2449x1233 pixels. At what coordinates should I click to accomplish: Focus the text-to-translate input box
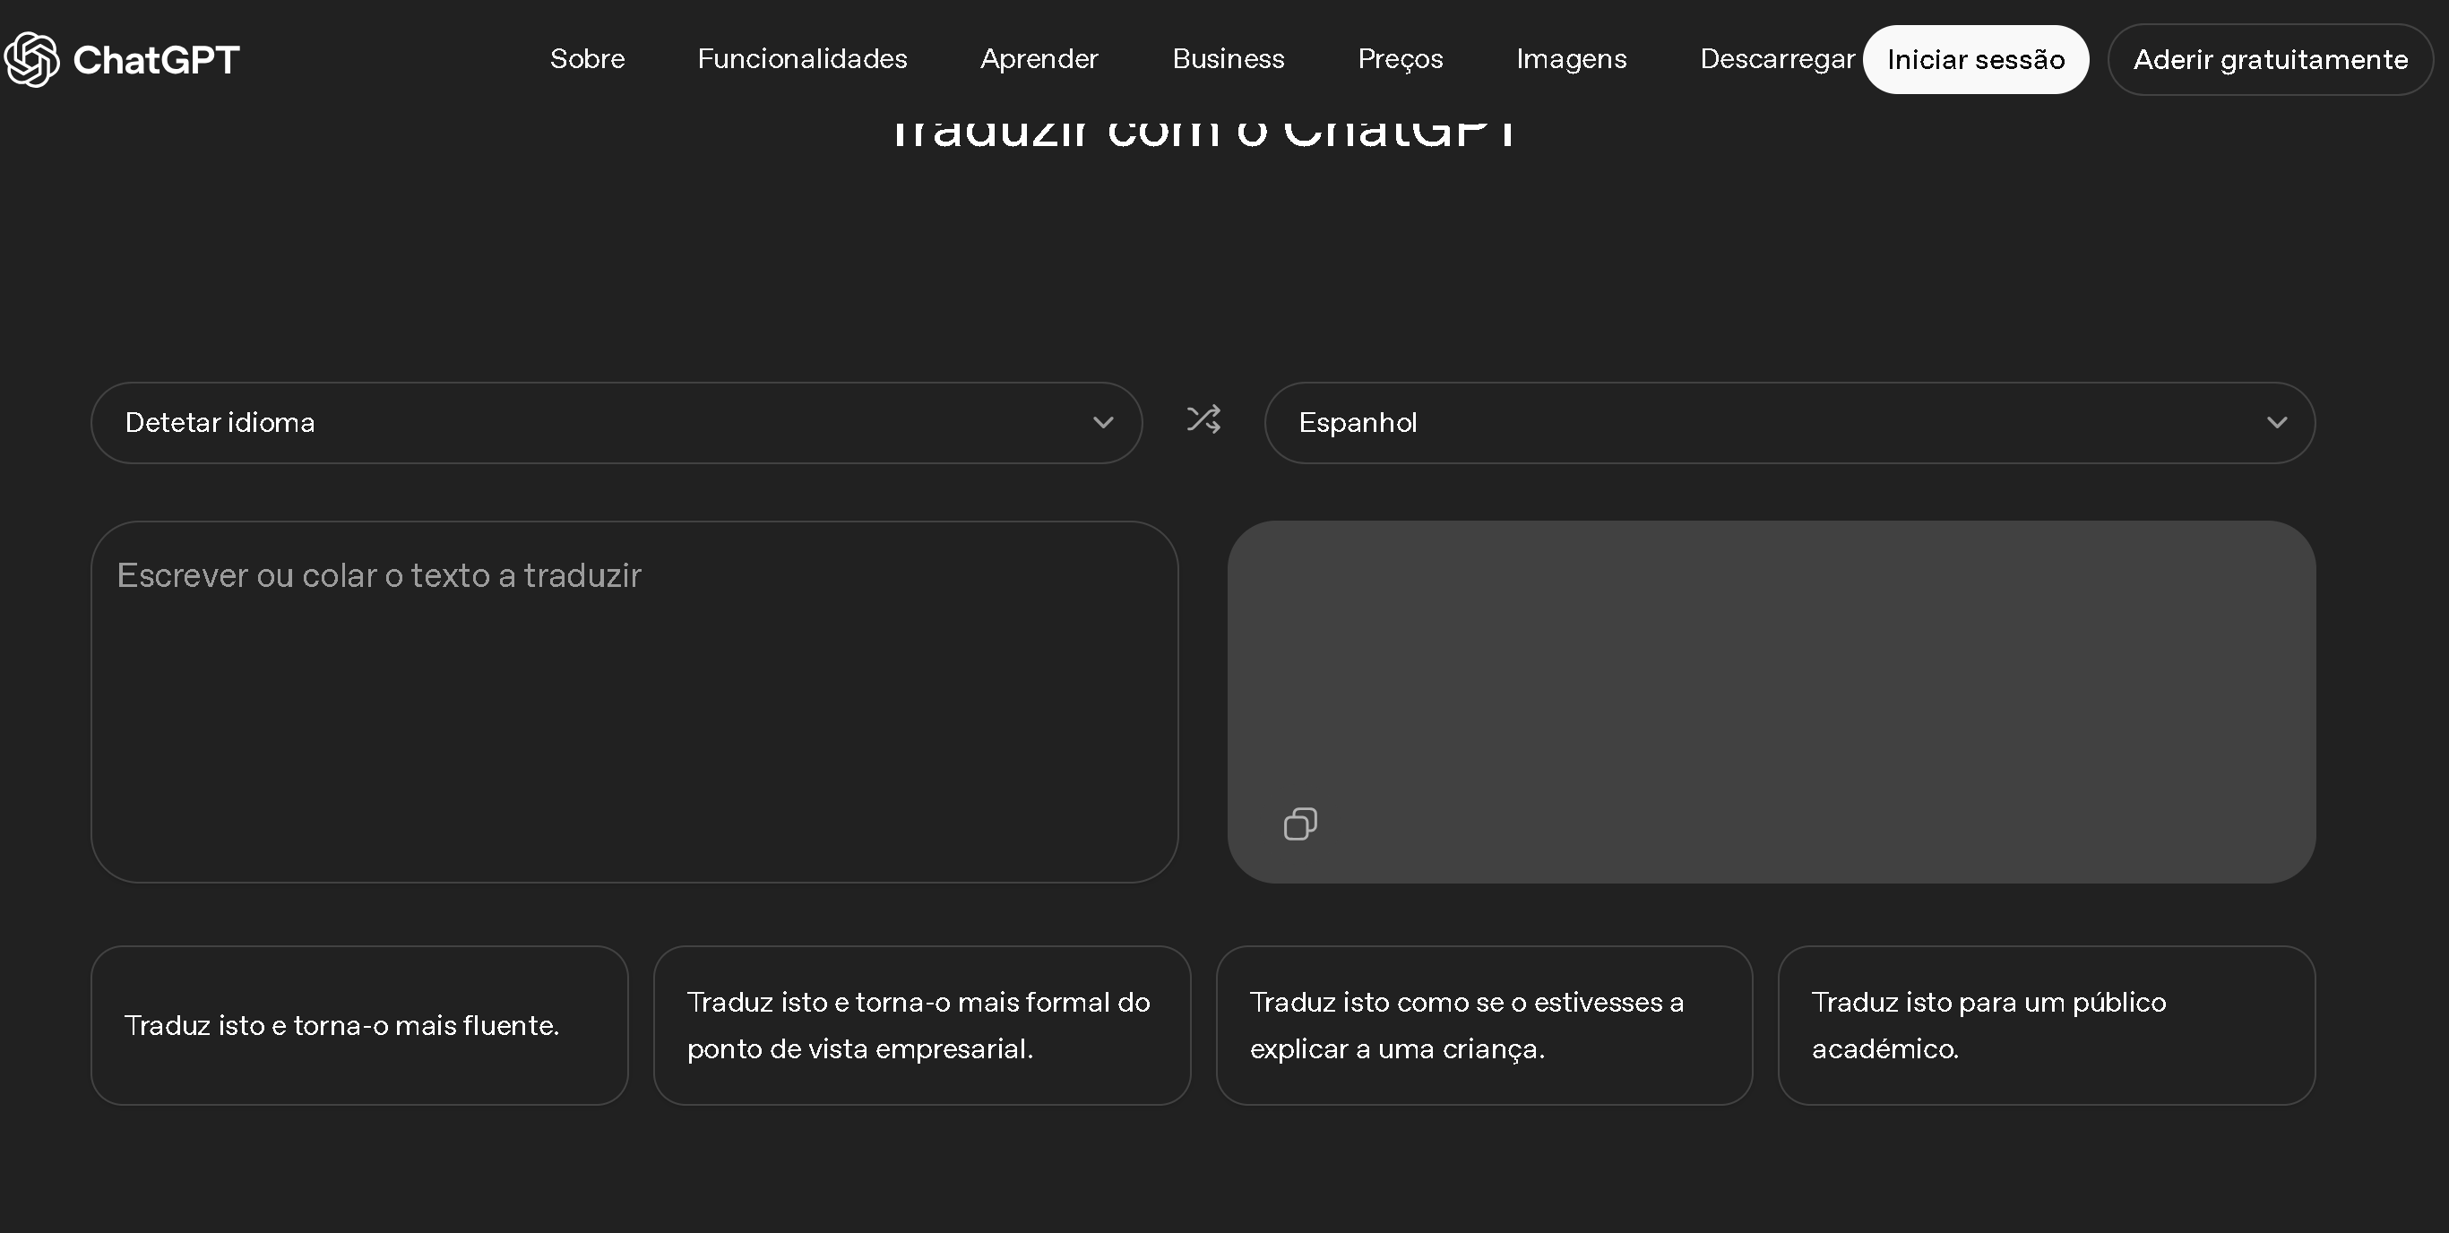point(634,701)
